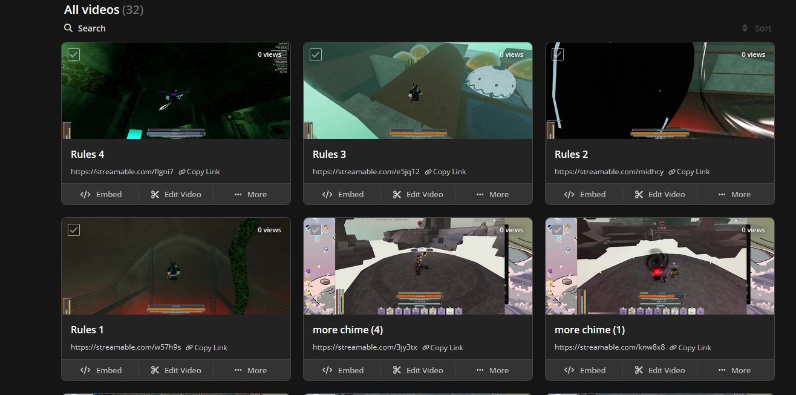Viewport: 796px width, 395px height.
Task: Click the link icon beside Rules 4 URL
Action: [x=181, y=172]
